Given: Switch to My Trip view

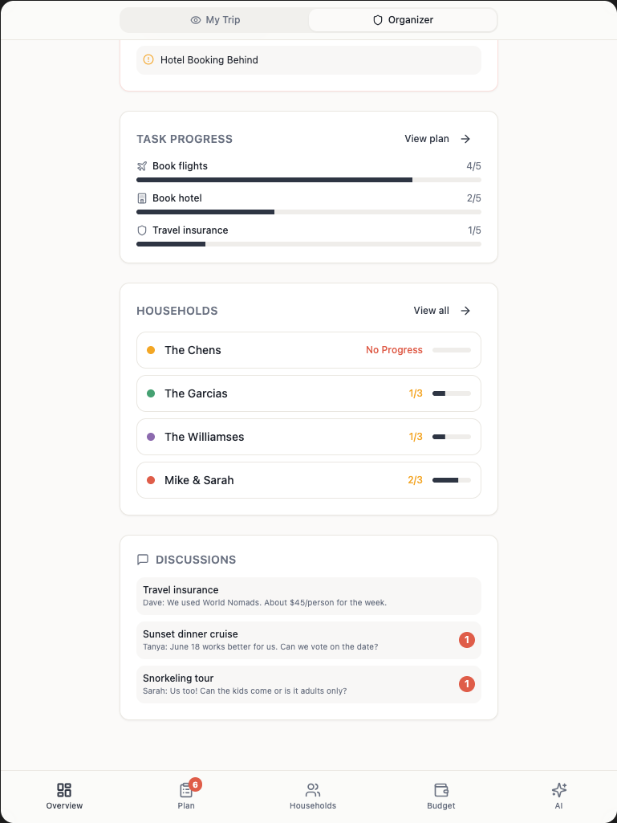Looking at the screenshot, I should [215, 20].
